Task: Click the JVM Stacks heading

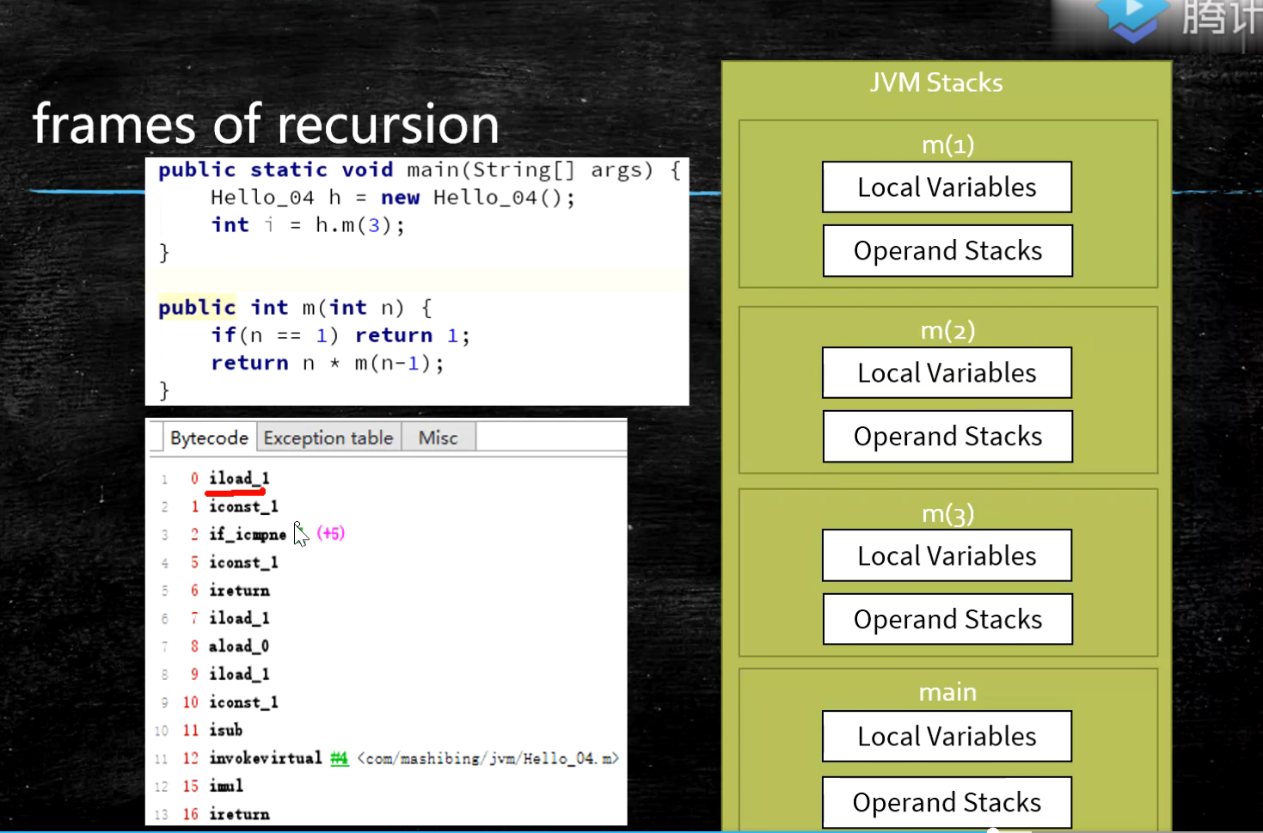Action: point(936,83)
